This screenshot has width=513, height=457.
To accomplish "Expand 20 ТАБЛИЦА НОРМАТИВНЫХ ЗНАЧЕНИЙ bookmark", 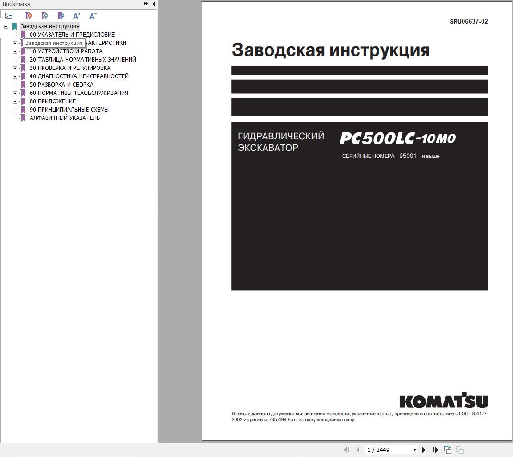I will click(15, 60).
